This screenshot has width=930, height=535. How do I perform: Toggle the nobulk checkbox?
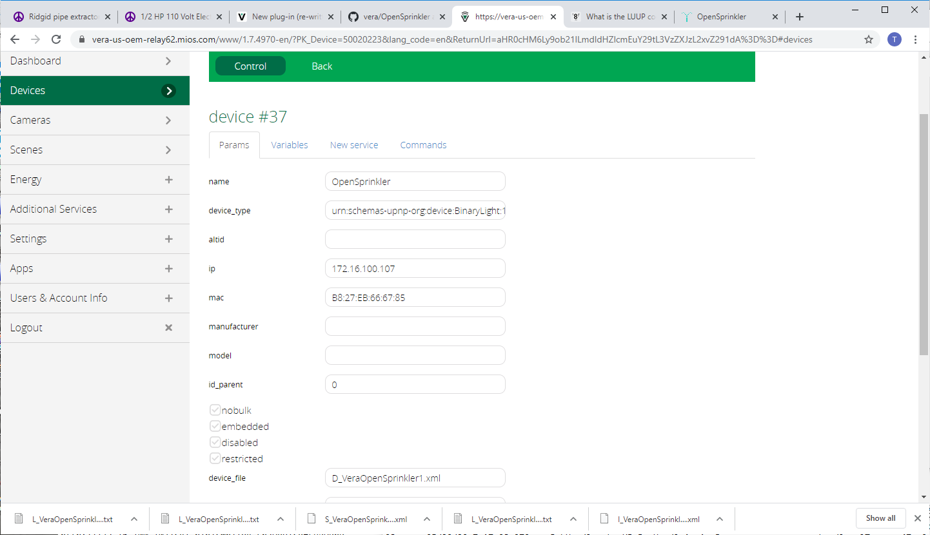(x=215, y=411)
